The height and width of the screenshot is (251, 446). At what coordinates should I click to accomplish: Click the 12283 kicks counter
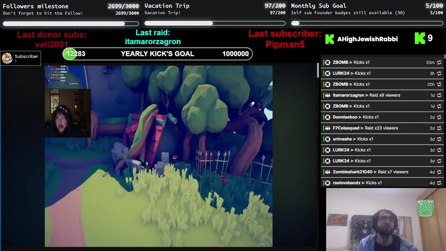coord(76,54)
